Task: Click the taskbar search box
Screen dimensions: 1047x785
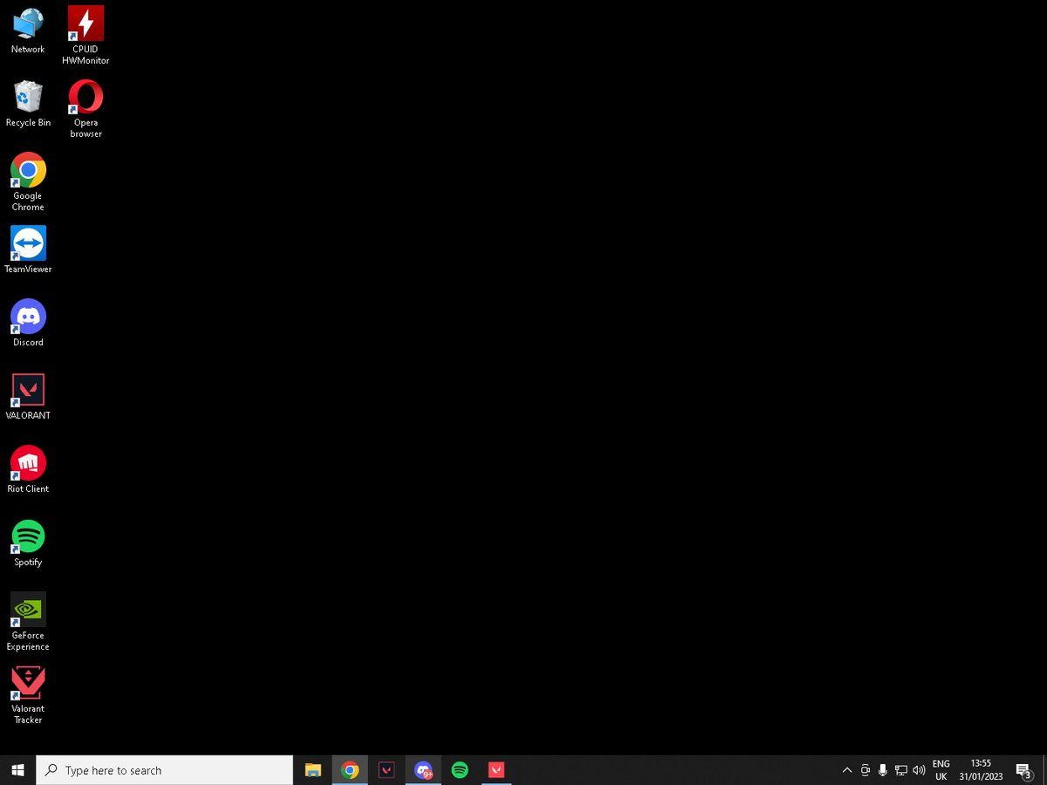Action: tap(164, 770)
